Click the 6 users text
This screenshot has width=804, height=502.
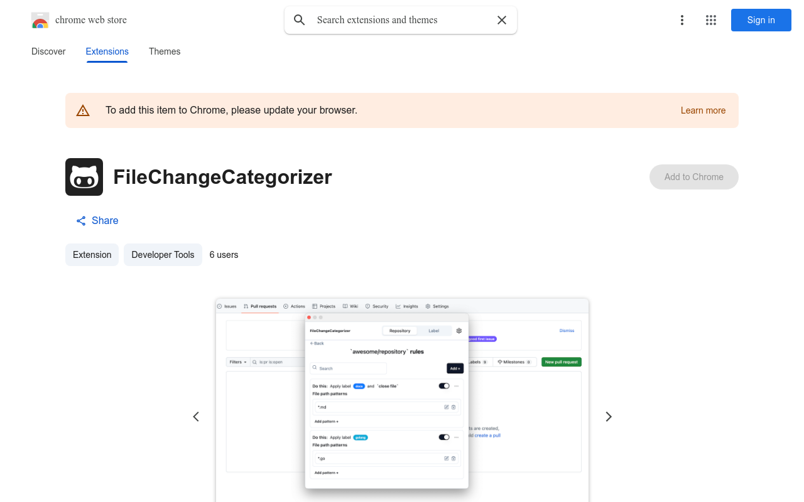click(x=224, y=255)
